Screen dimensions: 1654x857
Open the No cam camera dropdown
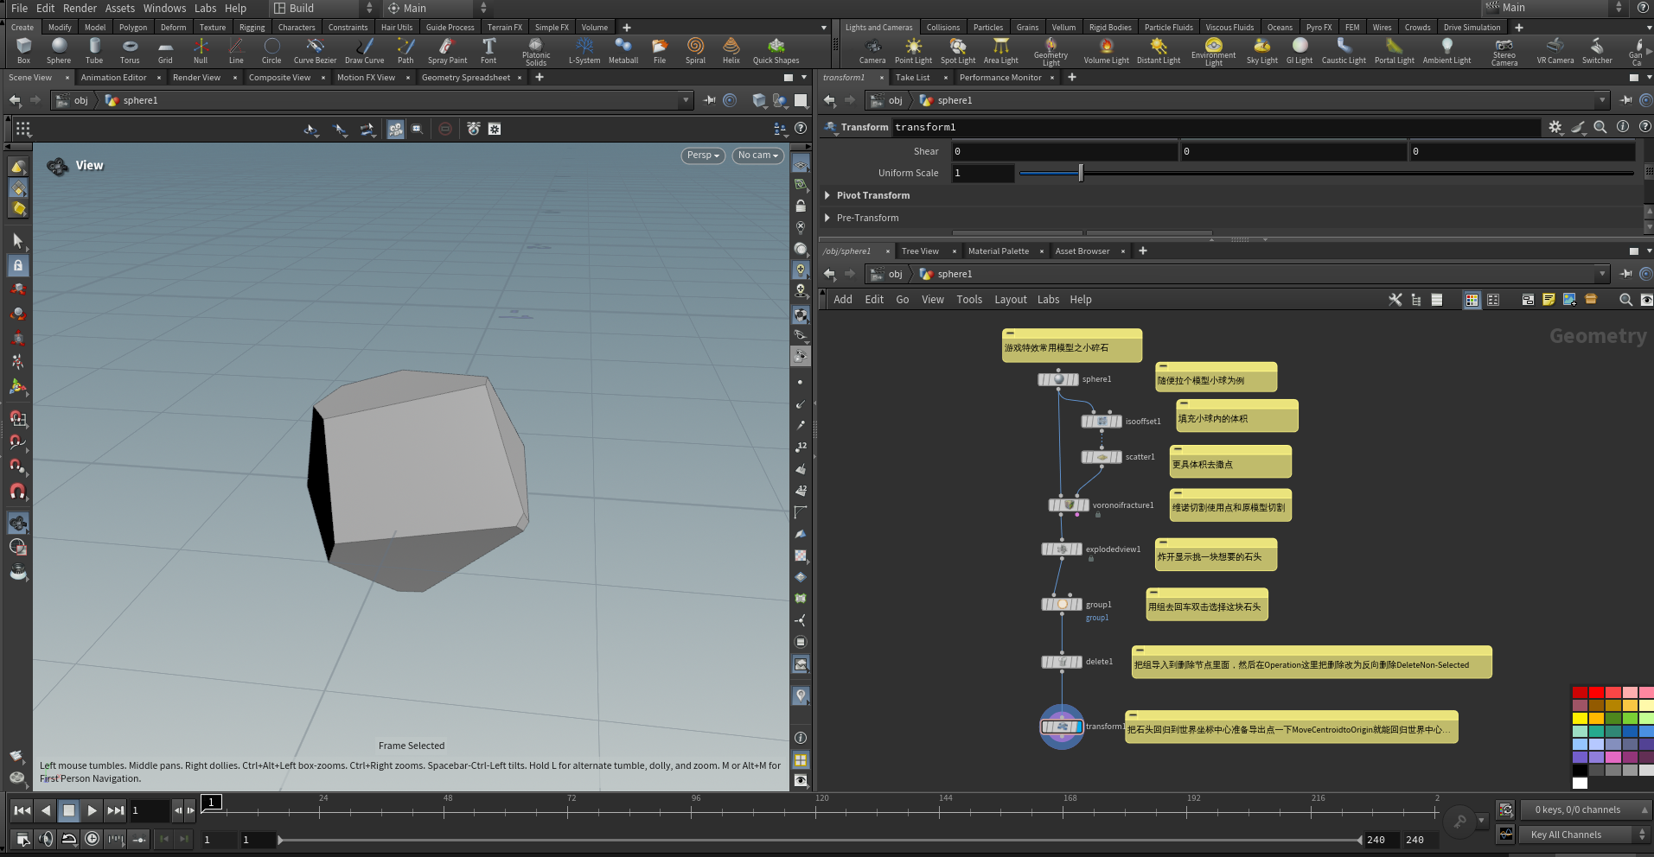757,156
